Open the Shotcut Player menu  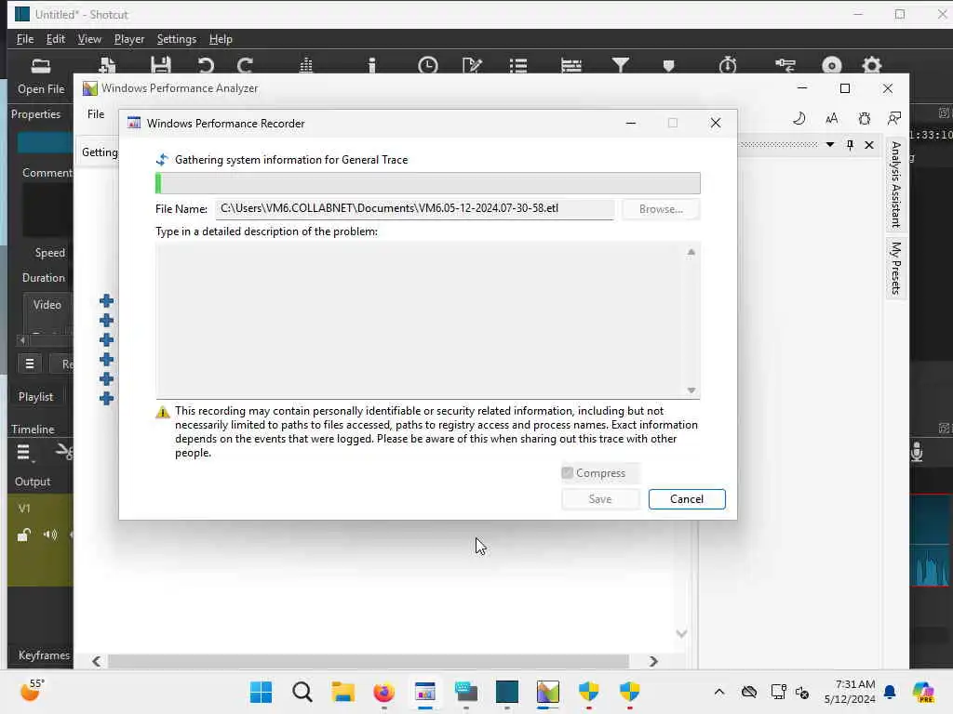tap(128, 39)
